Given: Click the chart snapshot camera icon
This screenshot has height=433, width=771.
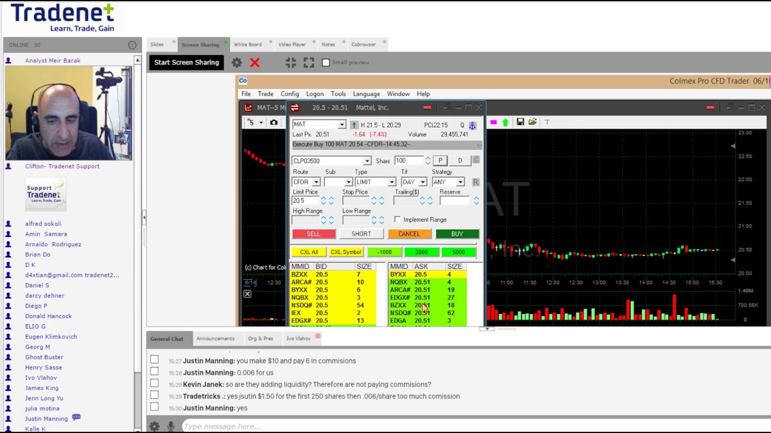Looking at the screenshot, I should [274, 122].
